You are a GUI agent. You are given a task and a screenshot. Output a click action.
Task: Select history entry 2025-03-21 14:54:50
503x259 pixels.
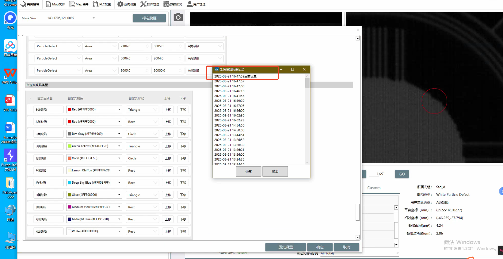pyautogui.click(x=229, y=125)
